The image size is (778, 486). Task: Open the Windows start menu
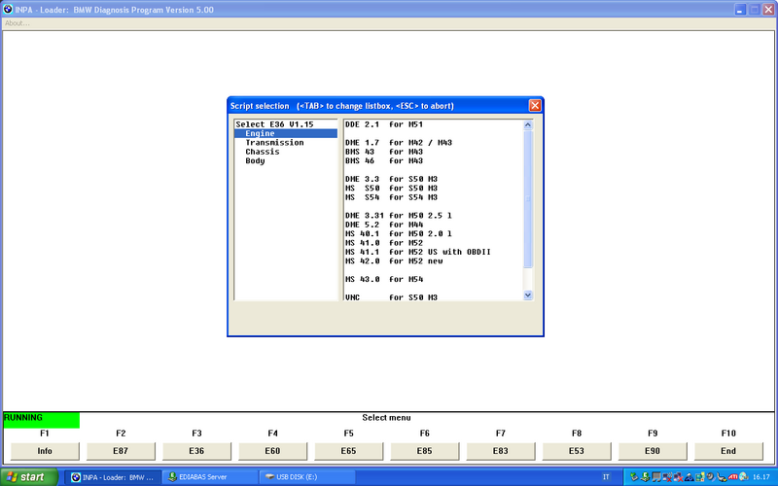[x=29, y=477]
